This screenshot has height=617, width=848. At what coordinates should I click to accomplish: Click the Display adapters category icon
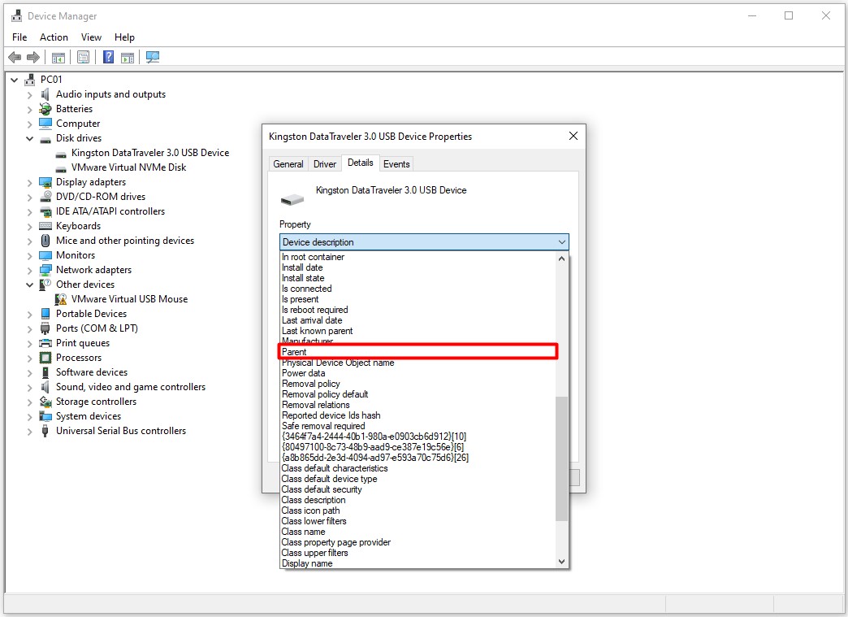point(45,182)
